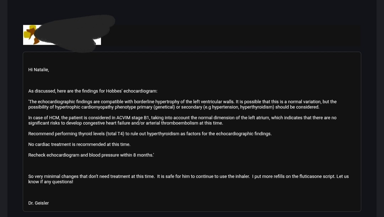This screenshot has width=384, height=217.
Task: Click 'So very minimal changes' sentence start
Action: coord(53,176)
